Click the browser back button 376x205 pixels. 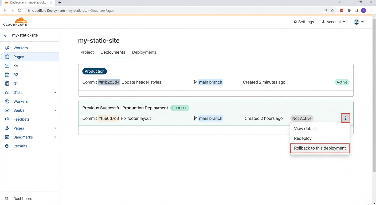point(5,10)
